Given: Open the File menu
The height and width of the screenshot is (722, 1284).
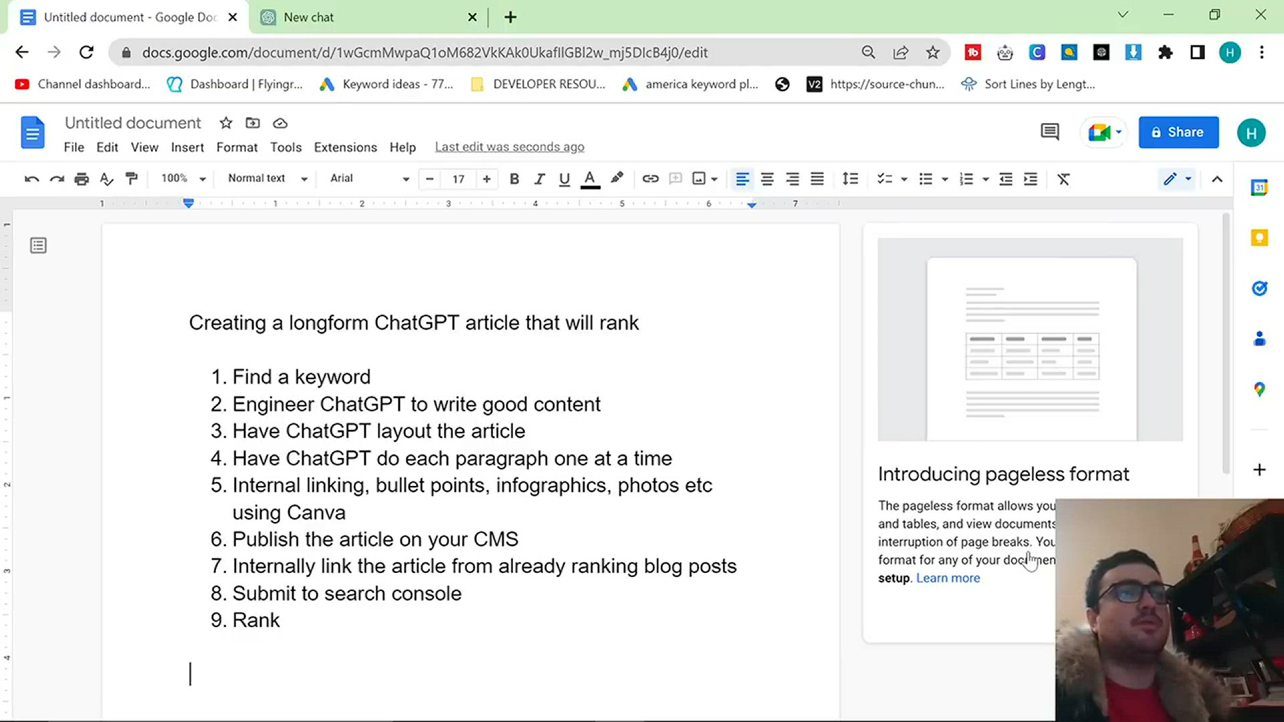Looking at the screenshot, I should [x=74, y=147].
